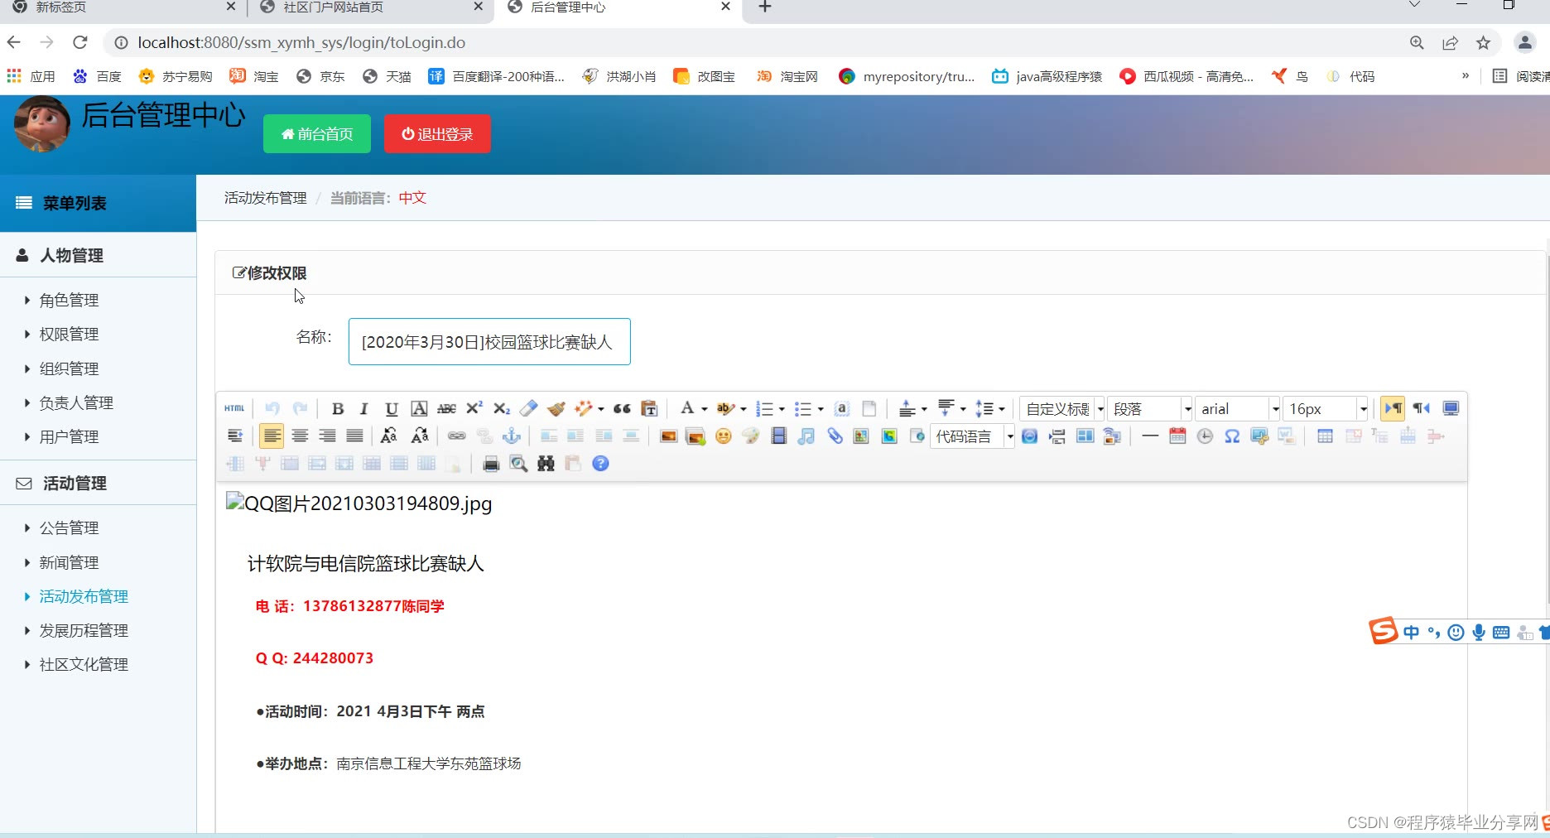The image size is (1550, 838).
Task: Preview content with the magnifier page icon
Action: click(x=518, y=463)
